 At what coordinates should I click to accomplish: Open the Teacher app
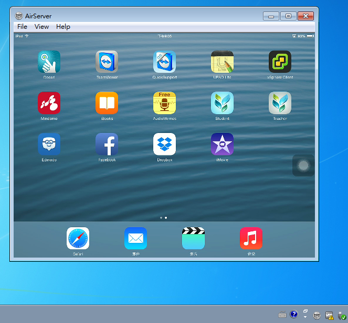[x=280, y=103]
